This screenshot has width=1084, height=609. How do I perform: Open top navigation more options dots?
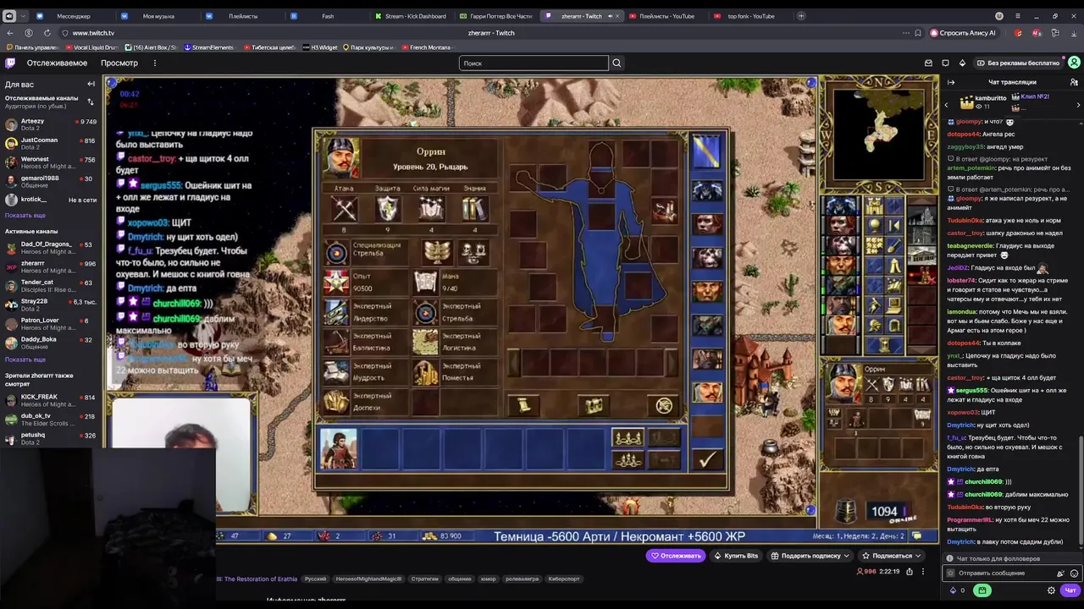tap(154, 63)
